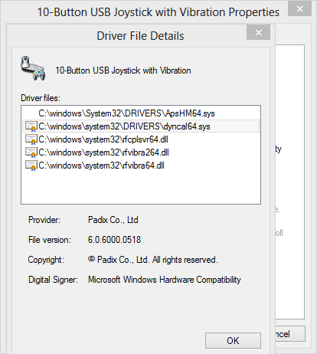Select the ApsHM64.sys driver file
The width and height of the screenshot is (317, 354).
(126, 113)
